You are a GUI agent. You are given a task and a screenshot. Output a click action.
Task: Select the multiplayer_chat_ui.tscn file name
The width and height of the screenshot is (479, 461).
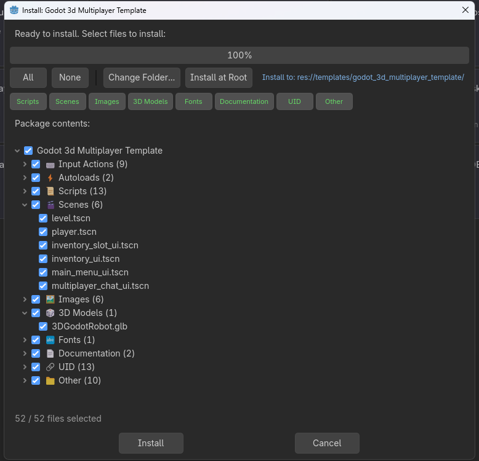click(100, 286)
